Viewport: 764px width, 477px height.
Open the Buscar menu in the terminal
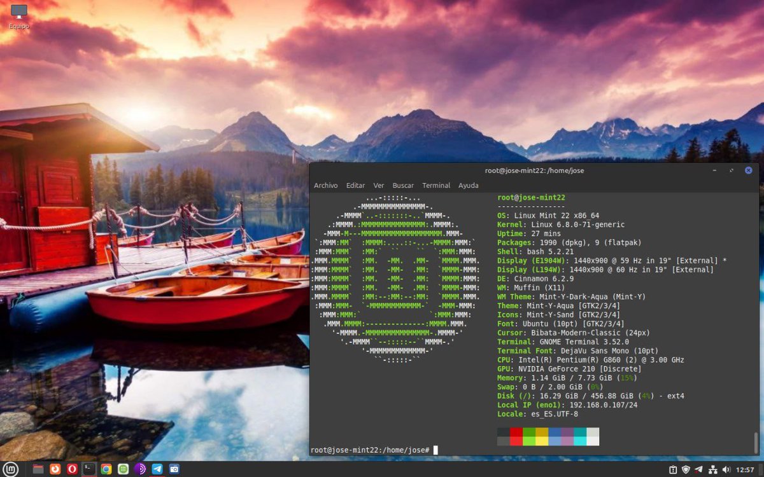(403, 185)
